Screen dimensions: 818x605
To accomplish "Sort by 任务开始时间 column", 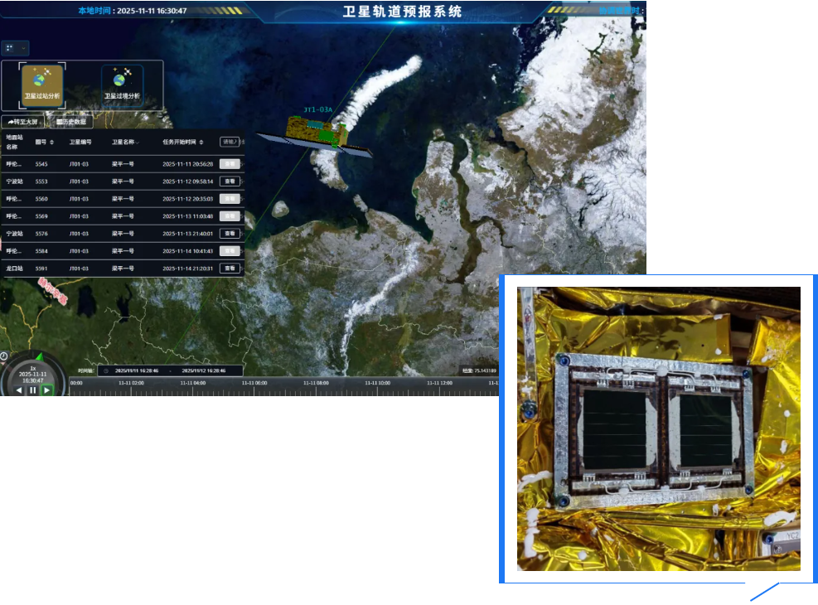I will click(201, 142).
